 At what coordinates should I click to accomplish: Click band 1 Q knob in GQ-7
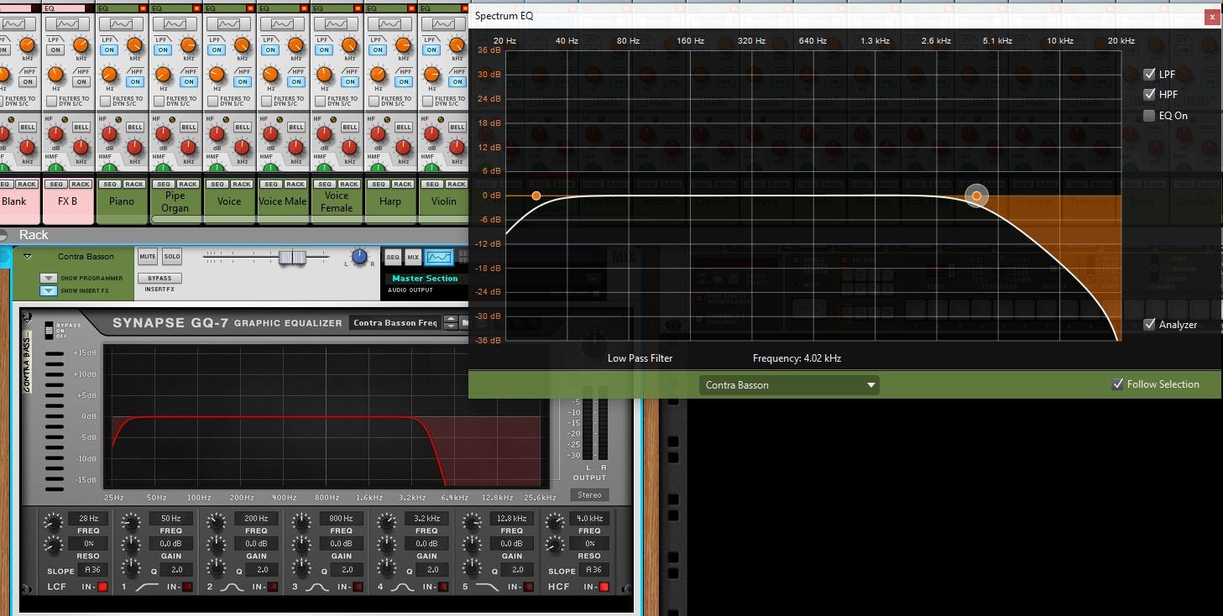(131, 569)
